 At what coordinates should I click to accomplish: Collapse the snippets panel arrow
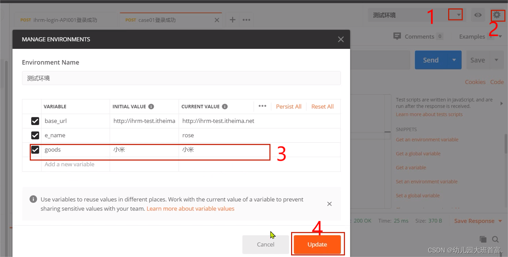pyautogui.click(x=501, y=103)
